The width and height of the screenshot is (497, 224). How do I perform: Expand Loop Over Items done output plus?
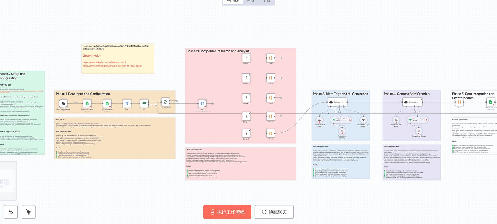(x=177, y=101)
